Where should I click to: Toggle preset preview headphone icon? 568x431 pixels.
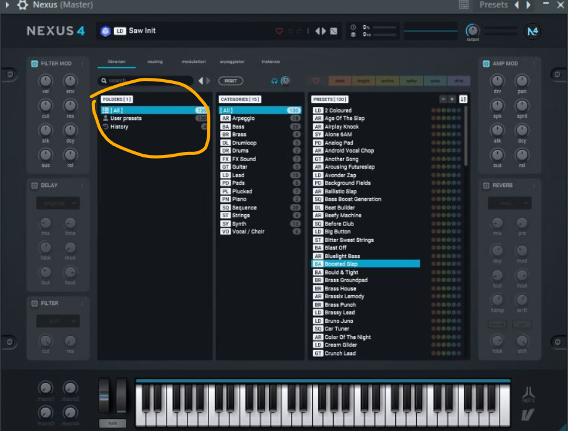274,81
